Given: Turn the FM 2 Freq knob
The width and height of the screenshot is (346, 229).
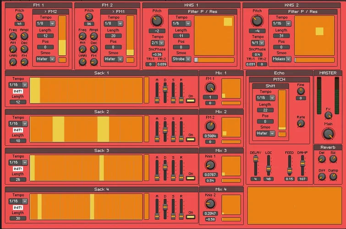Looking at the screenshot, I should click(82, 36).
